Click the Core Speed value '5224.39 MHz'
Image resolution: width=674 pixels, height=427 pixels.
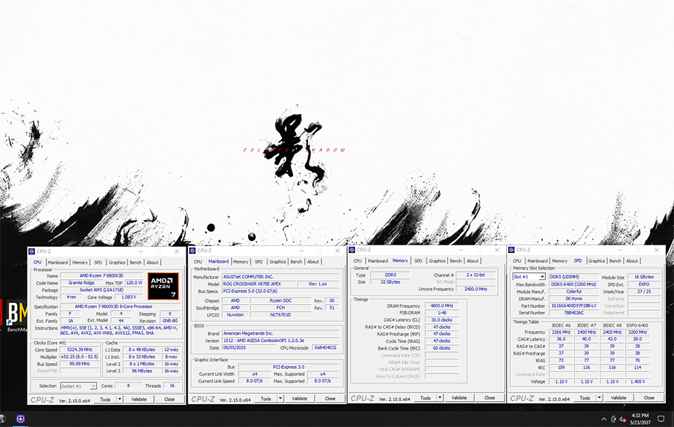[x=80, y=350]
